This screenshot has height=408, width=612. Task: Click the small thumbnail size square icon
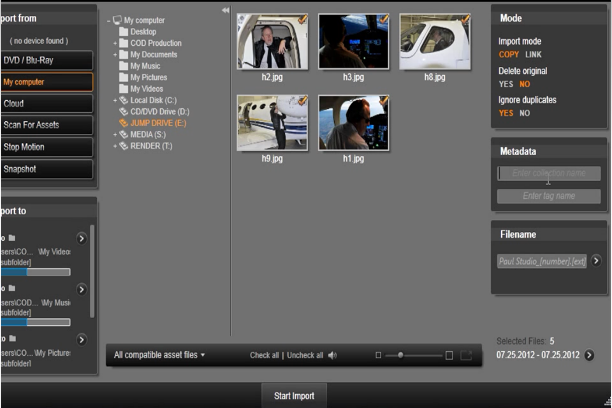click(x=378, y=355)
